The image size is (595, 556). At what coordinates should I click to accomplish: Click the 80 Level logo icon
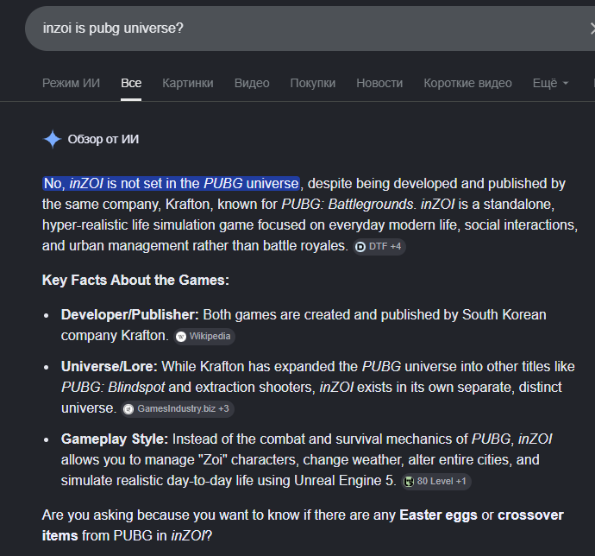409,482
